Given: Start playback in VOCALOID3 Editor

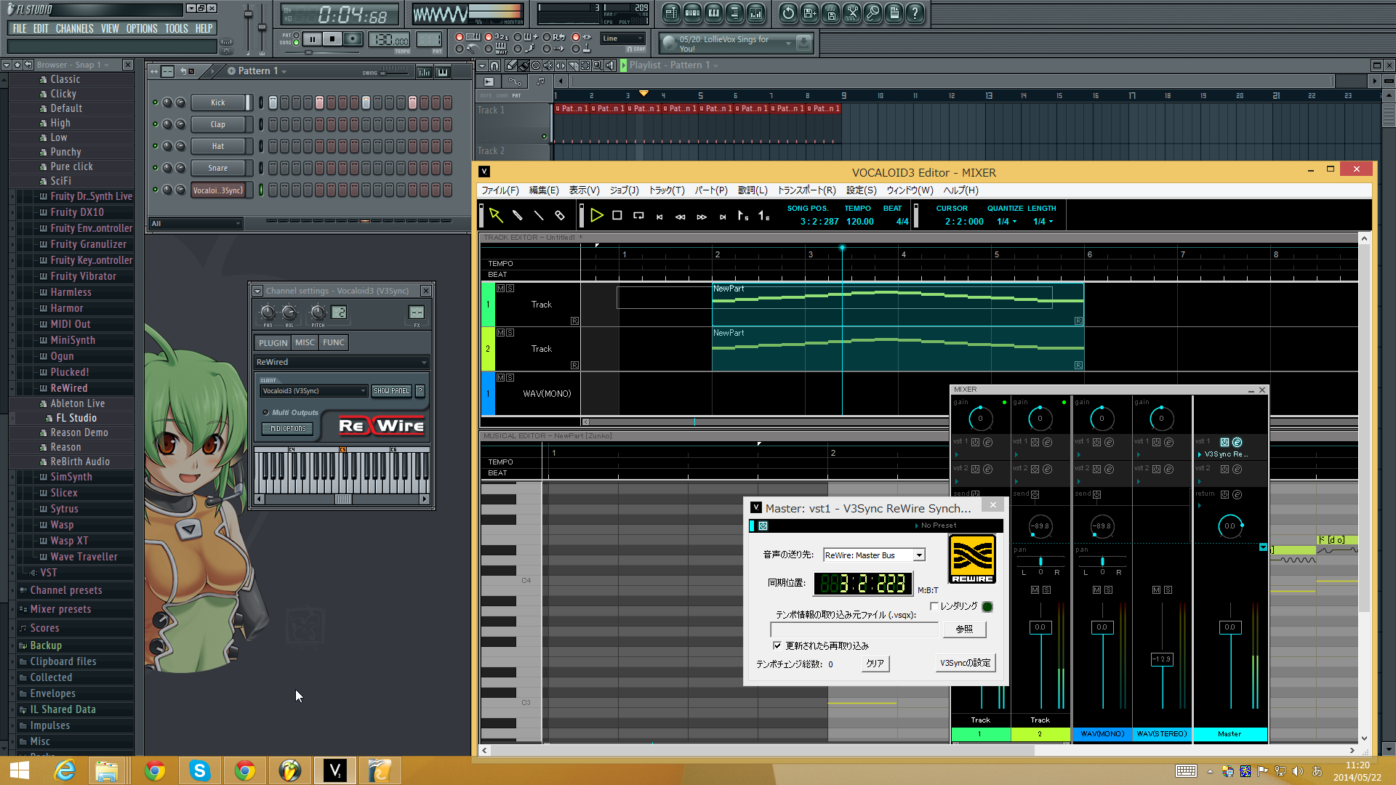Looking at the screenshot, I should click(x=597, y=215).
